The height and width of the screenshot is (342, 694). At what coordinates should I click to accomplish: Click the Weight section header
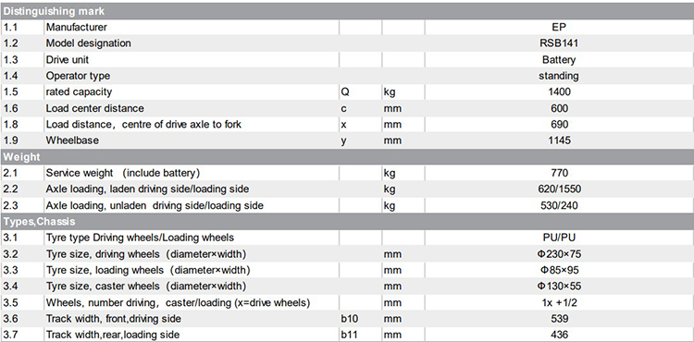tap(21, 157)
